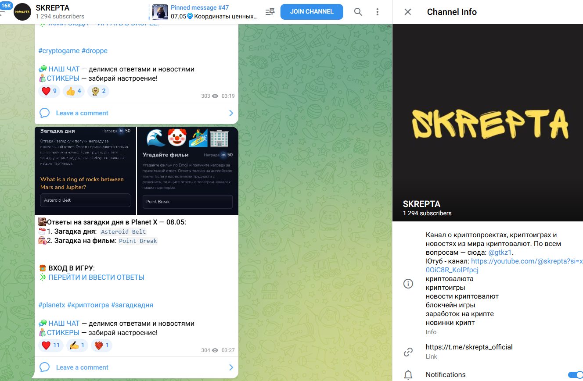Viewport: 583px width, 381px height.
Task: Open НАШ ЧАТ link in Planet X post
Action: (64, 324)
